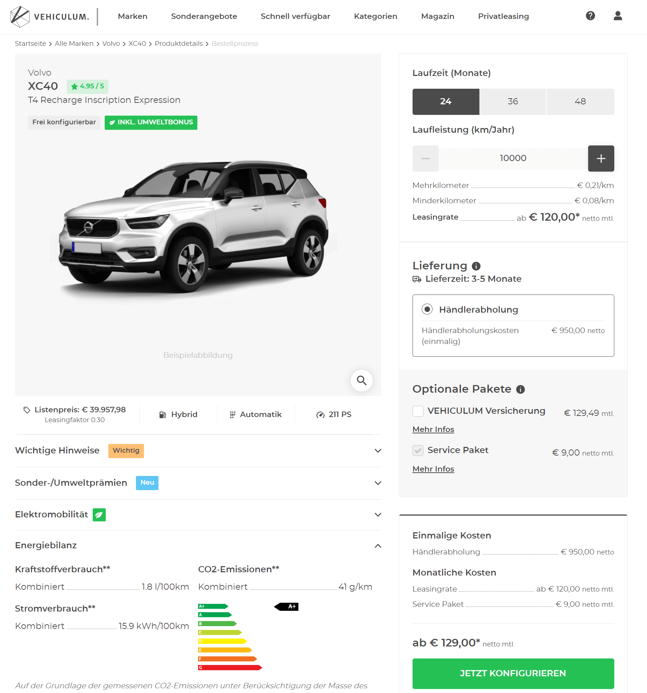647x693 pixels.
Task: Click the Umweltbonus leaf icon
Action: click(112, 123)
